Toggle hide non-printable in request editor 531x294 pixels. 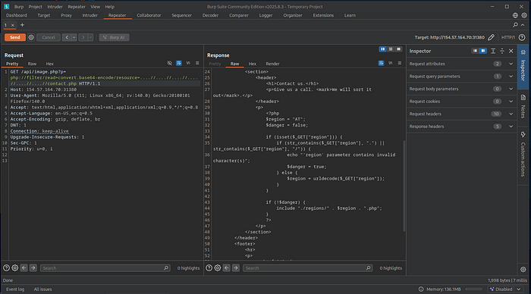coord(170,63)
